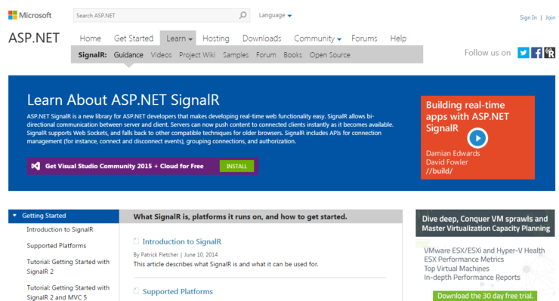
Task: Focus the Search ASP.NET field
Action: click(x=162, y=15)
